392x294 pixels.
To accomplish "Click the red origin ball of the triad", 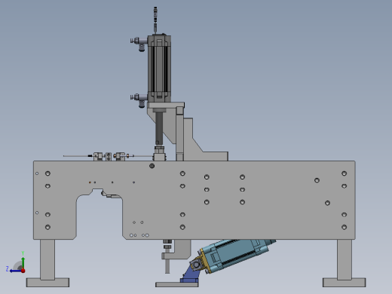I will [x=23, y=271].
